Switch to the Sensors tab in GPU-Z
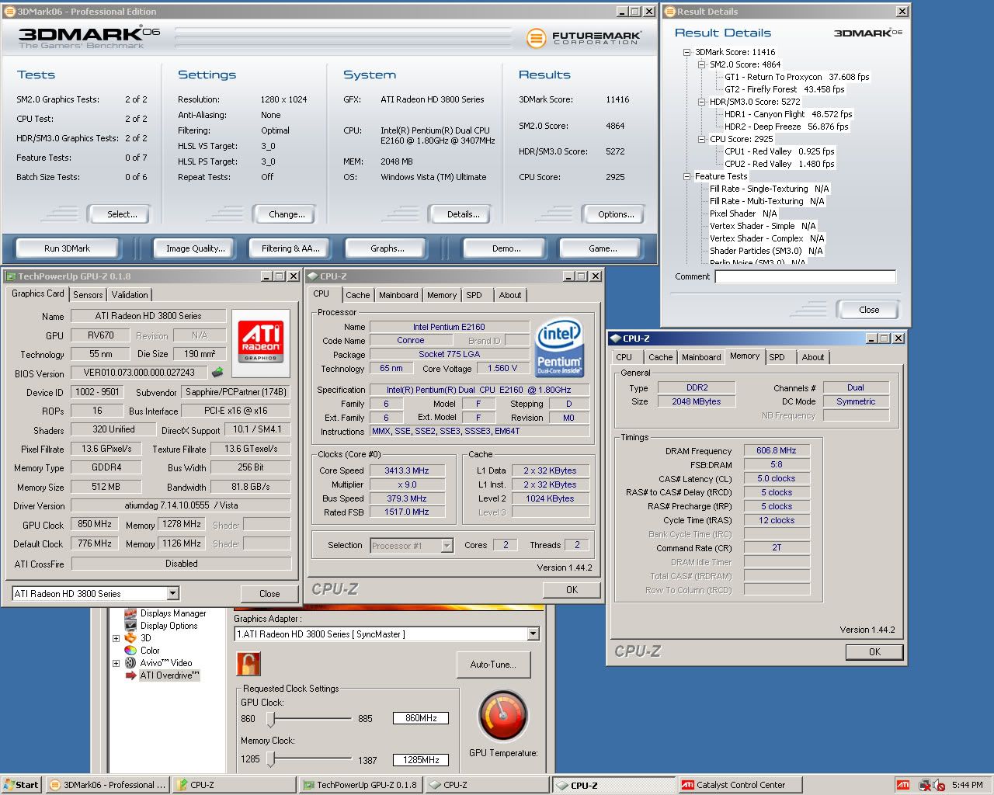 [88, 295]
